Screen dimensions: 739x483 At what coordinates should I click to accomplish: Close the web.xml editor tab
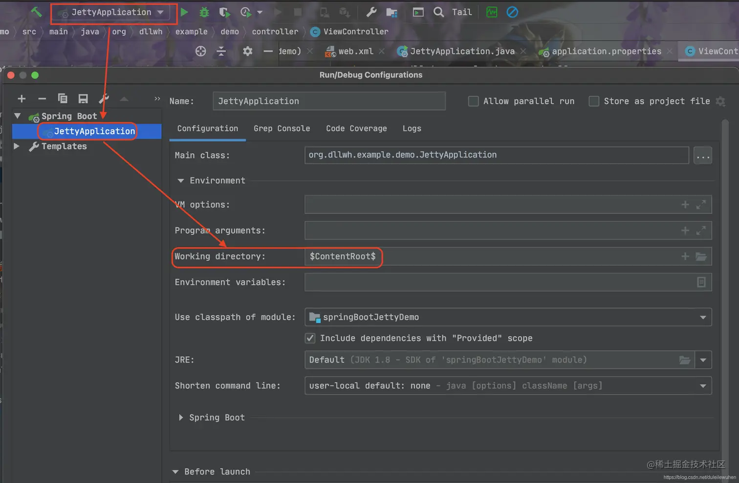pos(381,51)
